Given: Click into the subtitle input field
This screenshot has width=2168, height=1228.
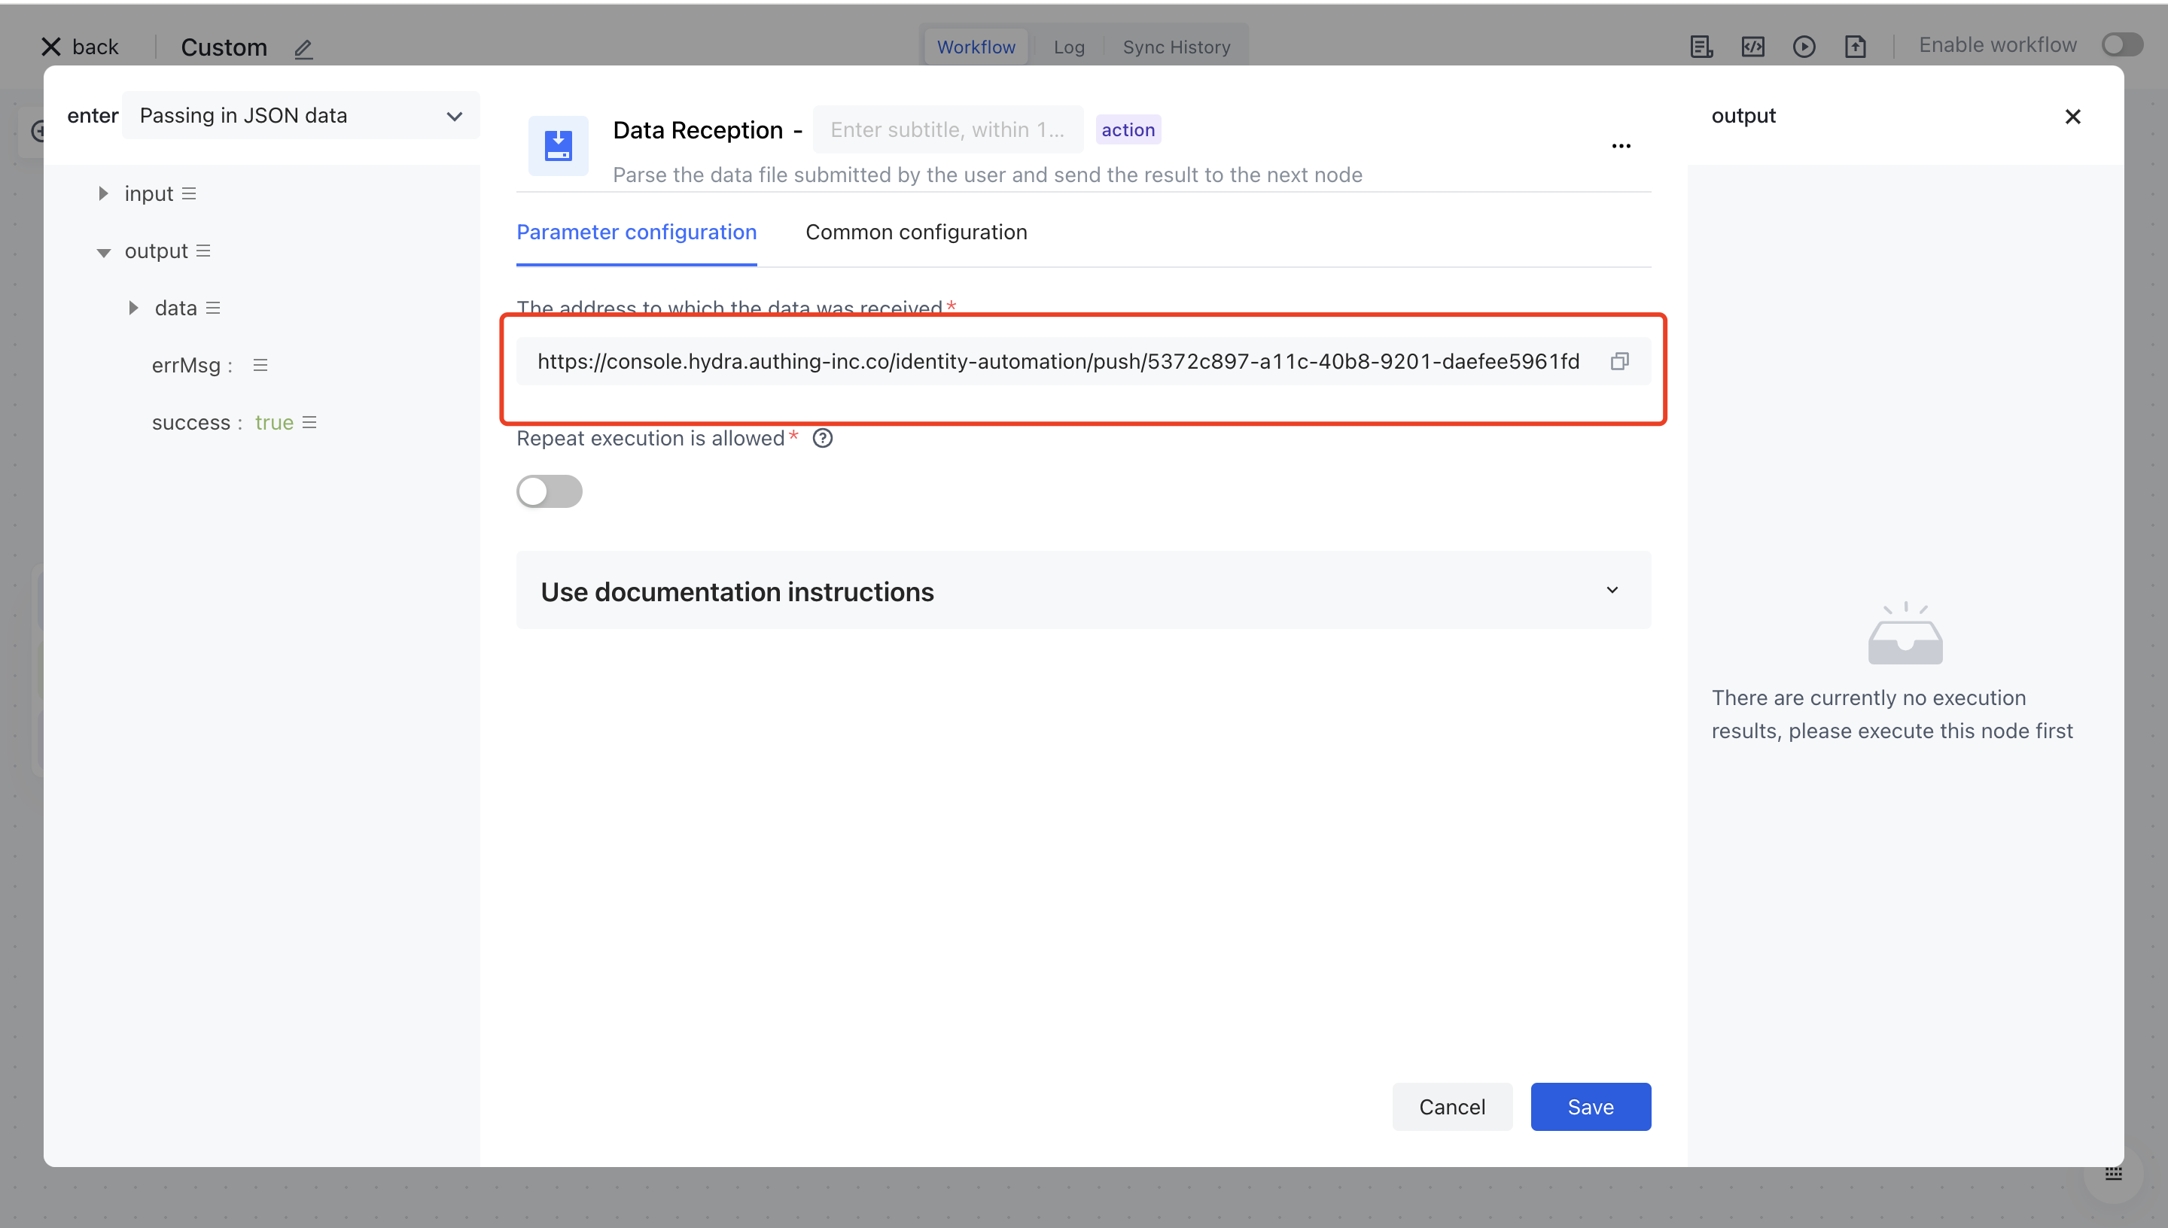Looking at the screenshot, I should point(946,130).
